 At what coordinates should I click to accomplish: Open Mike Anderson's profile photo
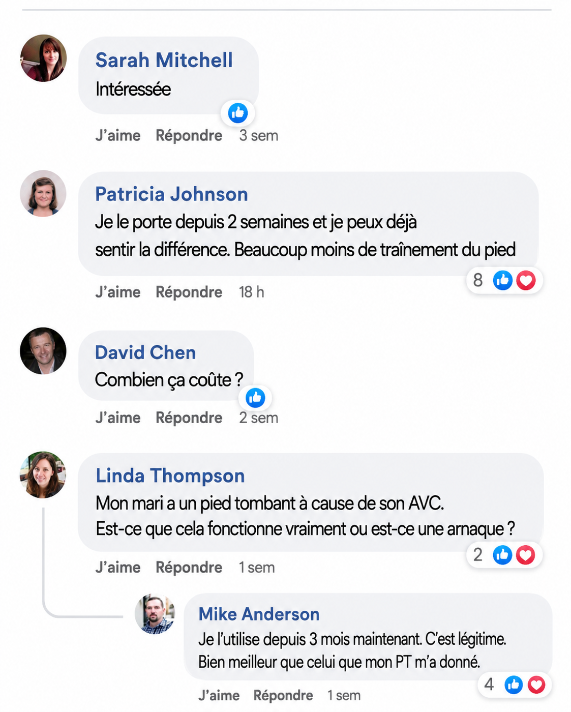[155, 613]
